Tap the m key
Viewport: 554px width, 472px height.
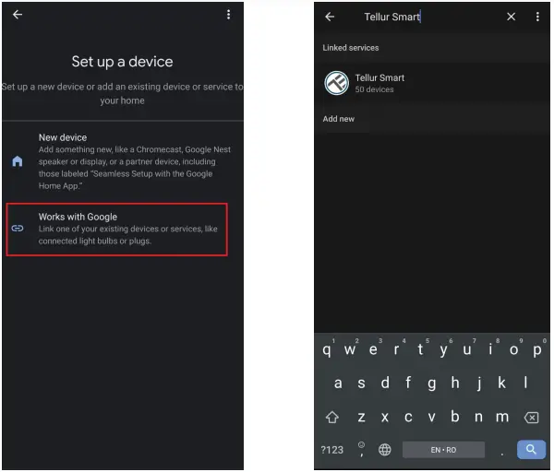tap(502, 418)
